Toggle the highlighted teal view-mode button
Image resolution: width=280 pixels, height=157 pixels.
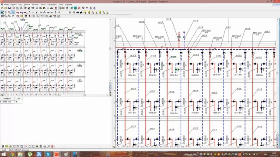(x=75, y=8)
